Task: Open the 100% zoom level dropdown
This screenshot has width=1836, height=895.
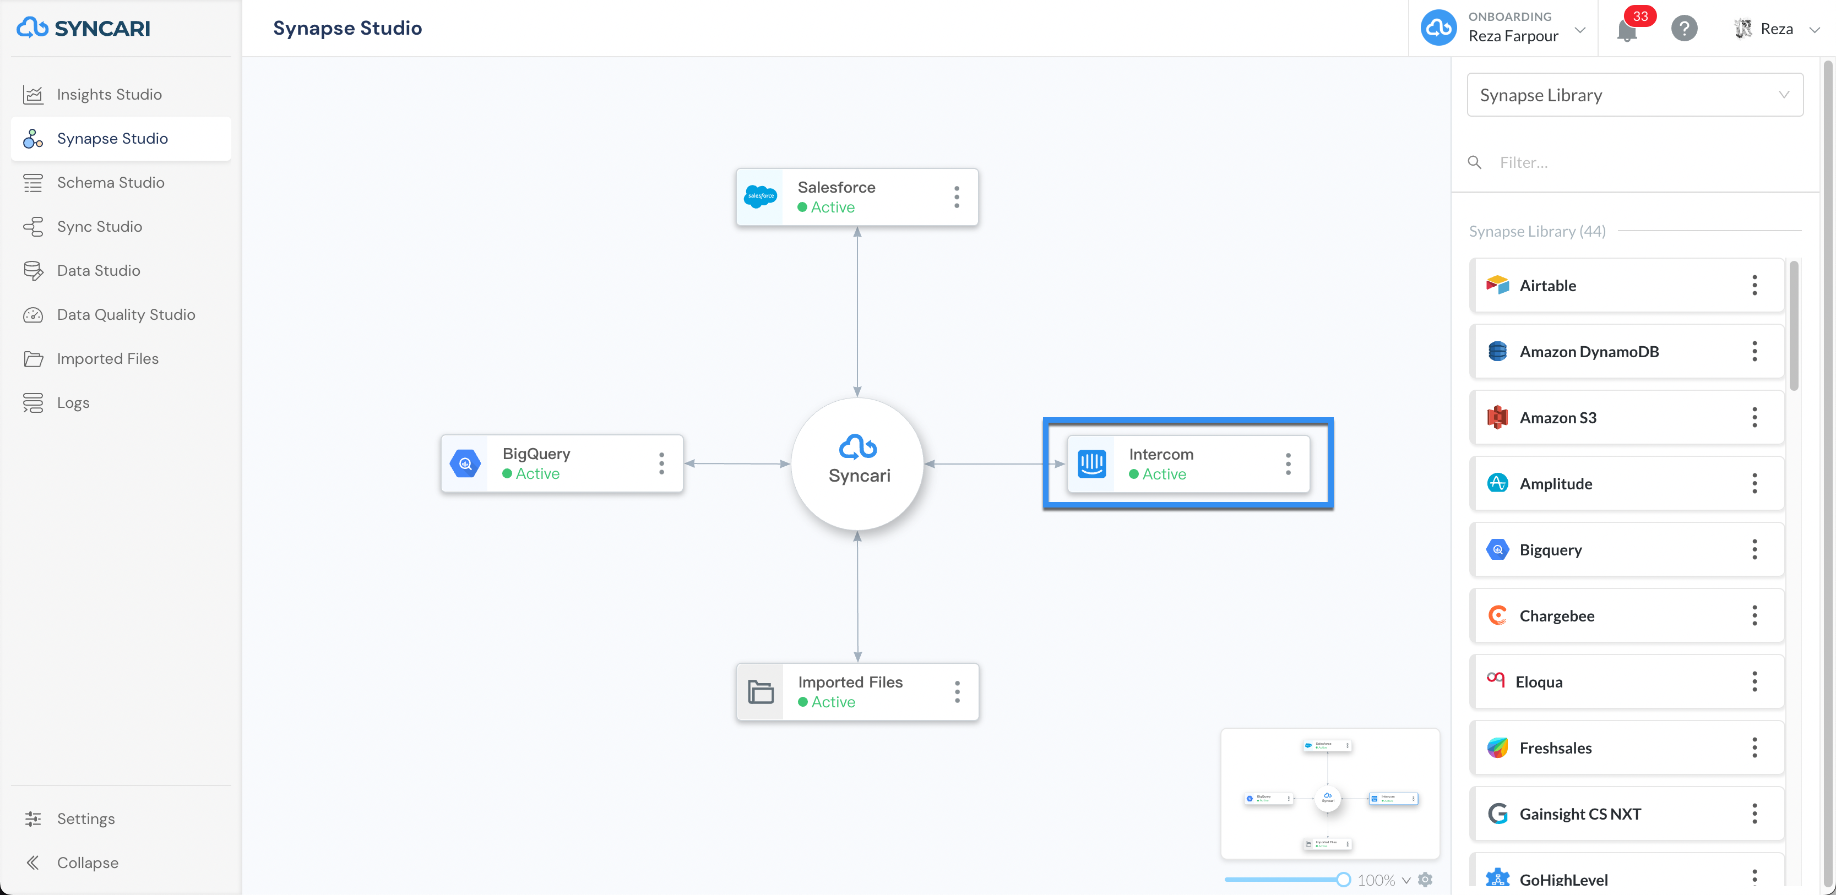Action: (1383, 880)
